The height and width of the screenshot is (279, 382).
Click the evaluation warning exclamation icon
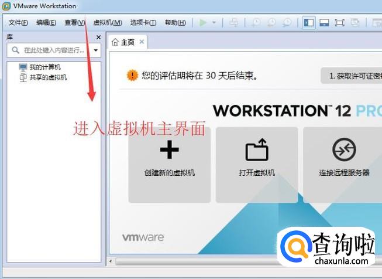point(132,75)
